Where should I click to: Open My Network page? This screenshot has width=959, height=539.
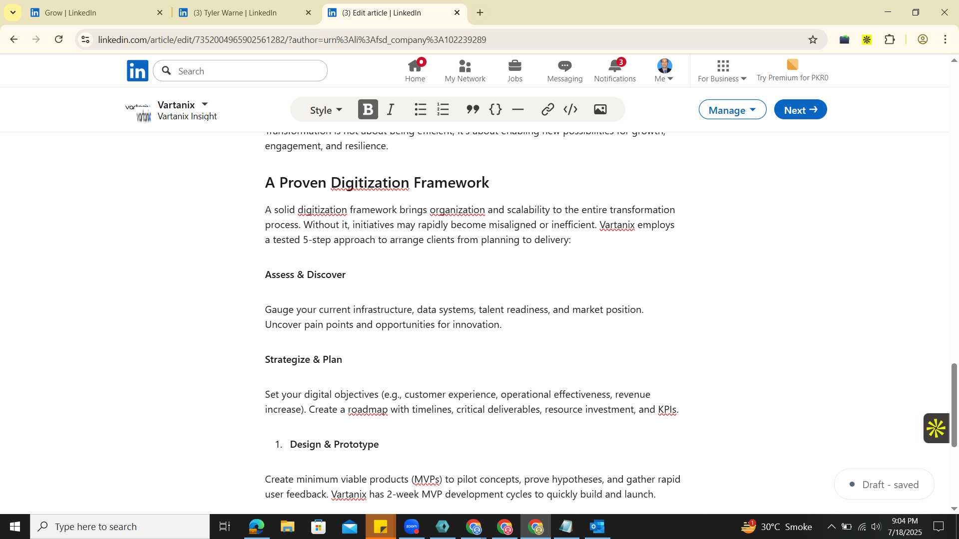pos(465,70)
